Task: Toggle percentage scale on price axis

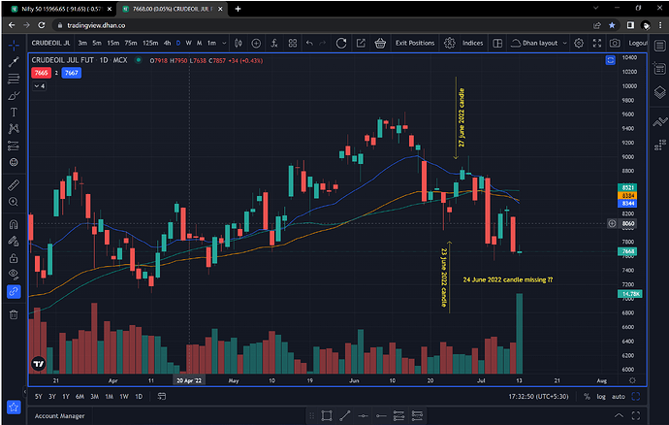Action: point(585,396)
